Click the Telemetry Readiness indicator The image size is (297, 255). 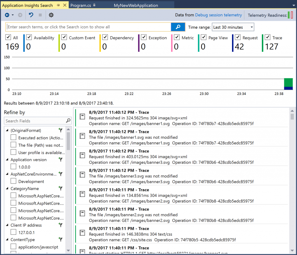coord(290,15)
